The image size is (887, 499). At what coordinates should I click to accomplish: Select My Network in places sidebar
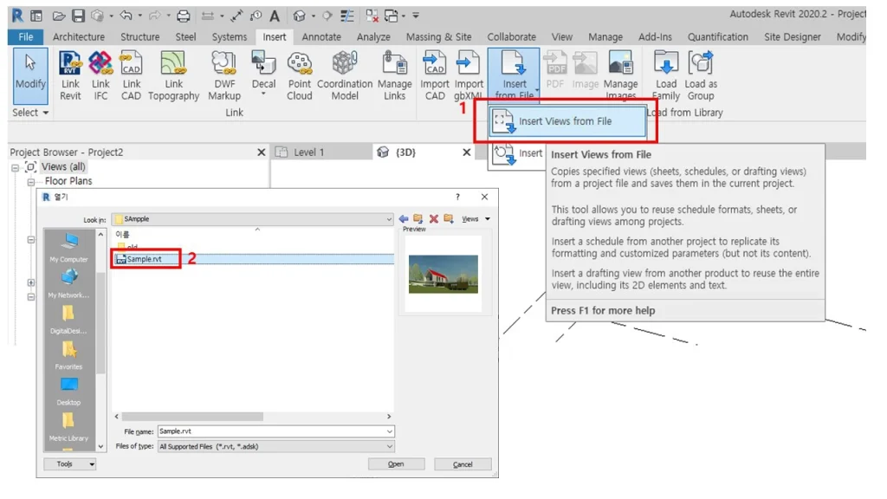coord(68,283)
